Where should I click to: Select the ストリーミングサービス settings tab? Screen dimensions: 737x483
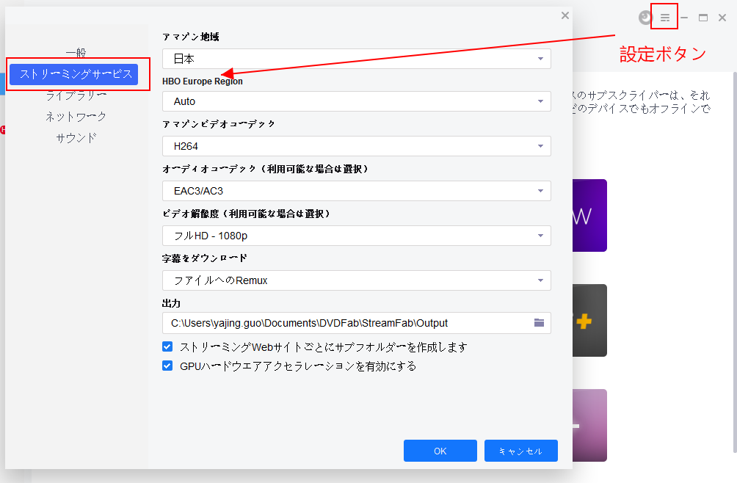click(74, 74)
